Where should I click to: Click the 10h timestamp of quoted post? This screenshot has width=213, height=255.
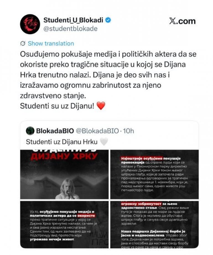129,131
